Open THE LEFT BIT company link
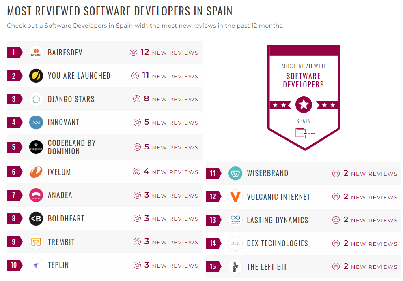The width and height of the screenshot is (403, 281). (x=267, y=267)
